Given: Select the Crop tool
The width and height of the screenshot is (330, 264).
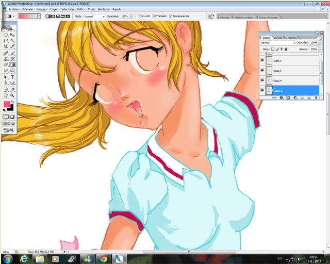Looking at the screenshot, I should pos(6,46).
